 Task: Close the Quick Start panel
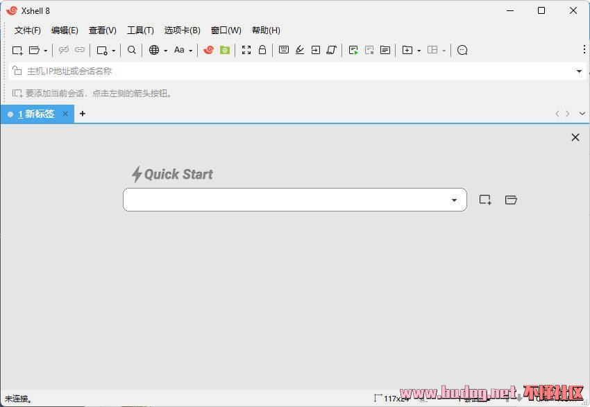575,137
